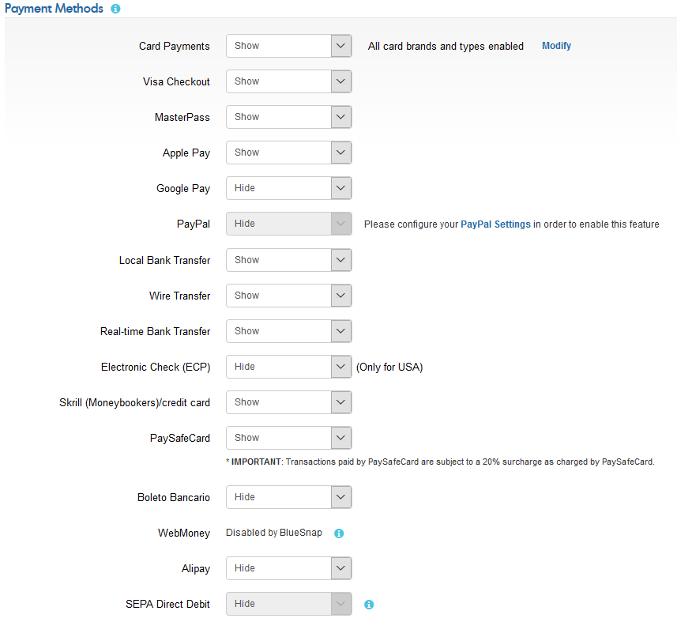This screenshot has width=677, height=622.
Task: Click 'All card brands and types enabled' text
Action: click(446, 46)
